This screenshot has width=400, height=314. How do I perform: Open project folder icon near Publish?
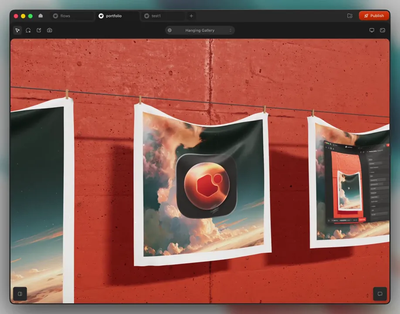[x=350, y=16]
